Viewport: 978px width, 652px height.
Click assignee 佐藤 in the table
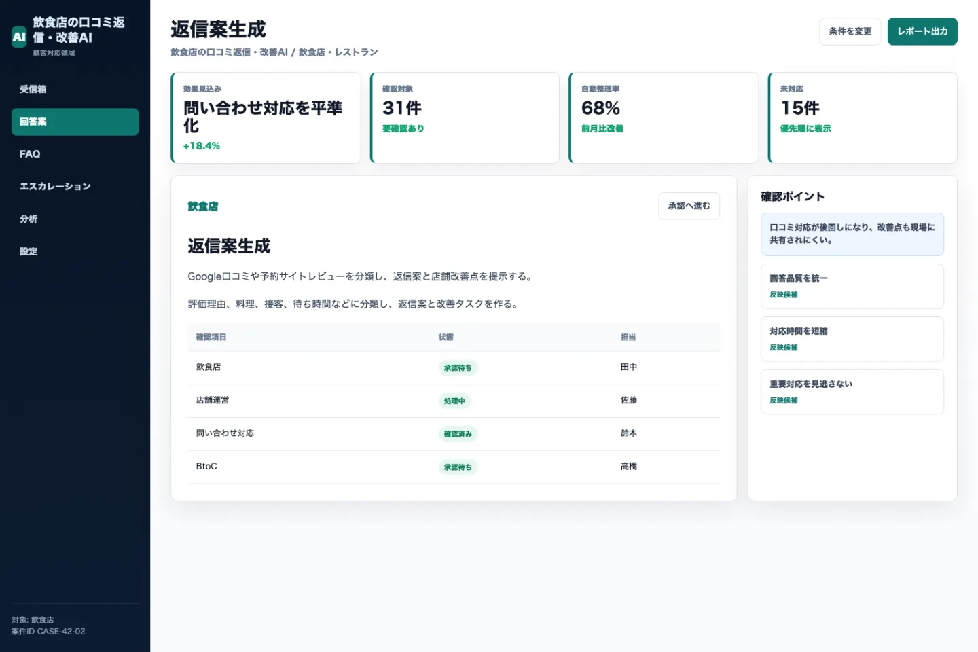[629, 400]
